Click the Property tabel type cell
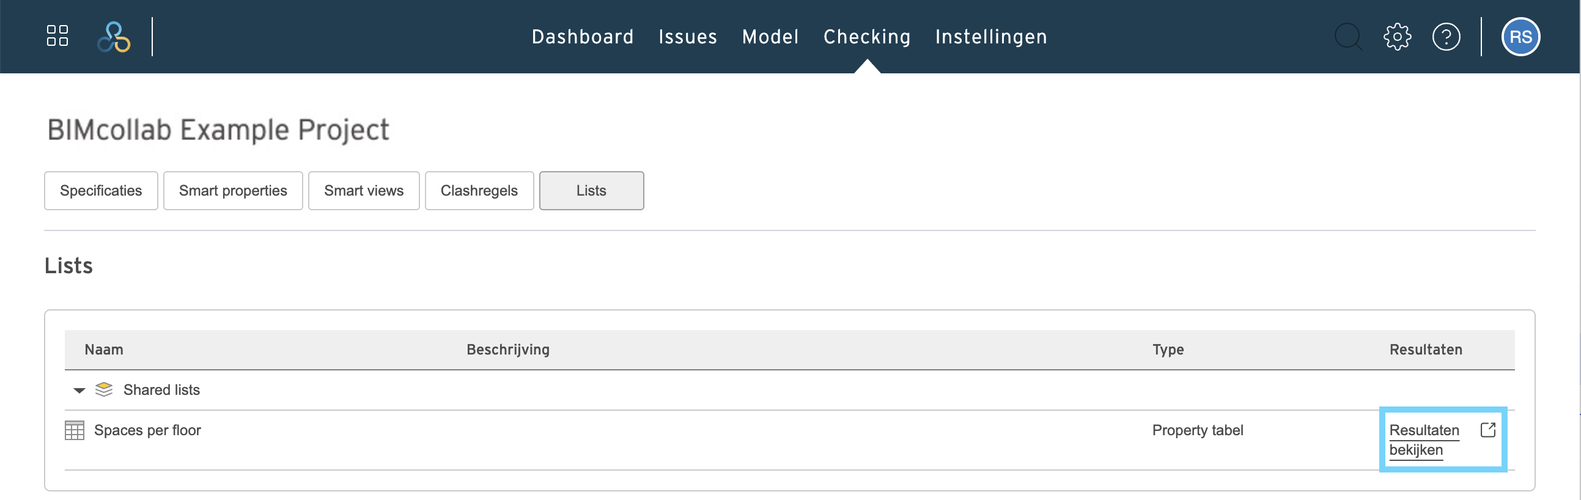The height and width of the screenshot is (500, 1581). pyautogui.click(x=1197, y=430)
